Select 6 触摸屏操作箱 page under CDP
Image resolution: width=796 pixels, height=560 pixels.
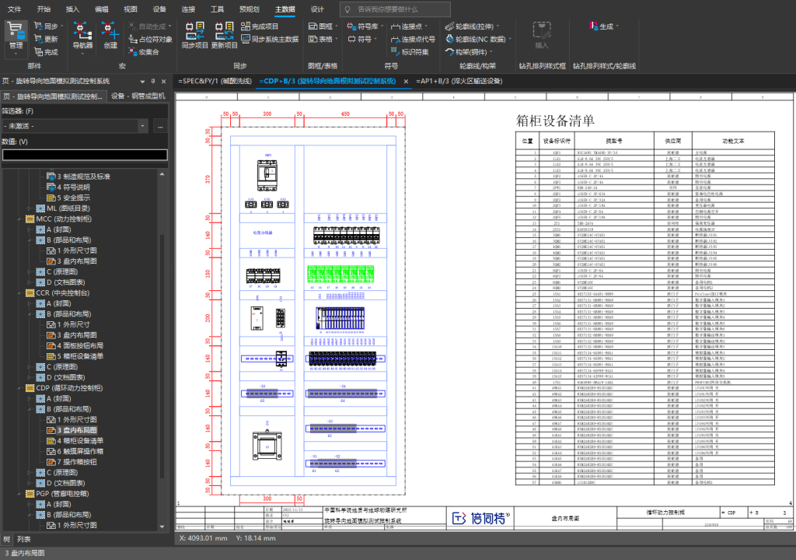pos(75,451)
